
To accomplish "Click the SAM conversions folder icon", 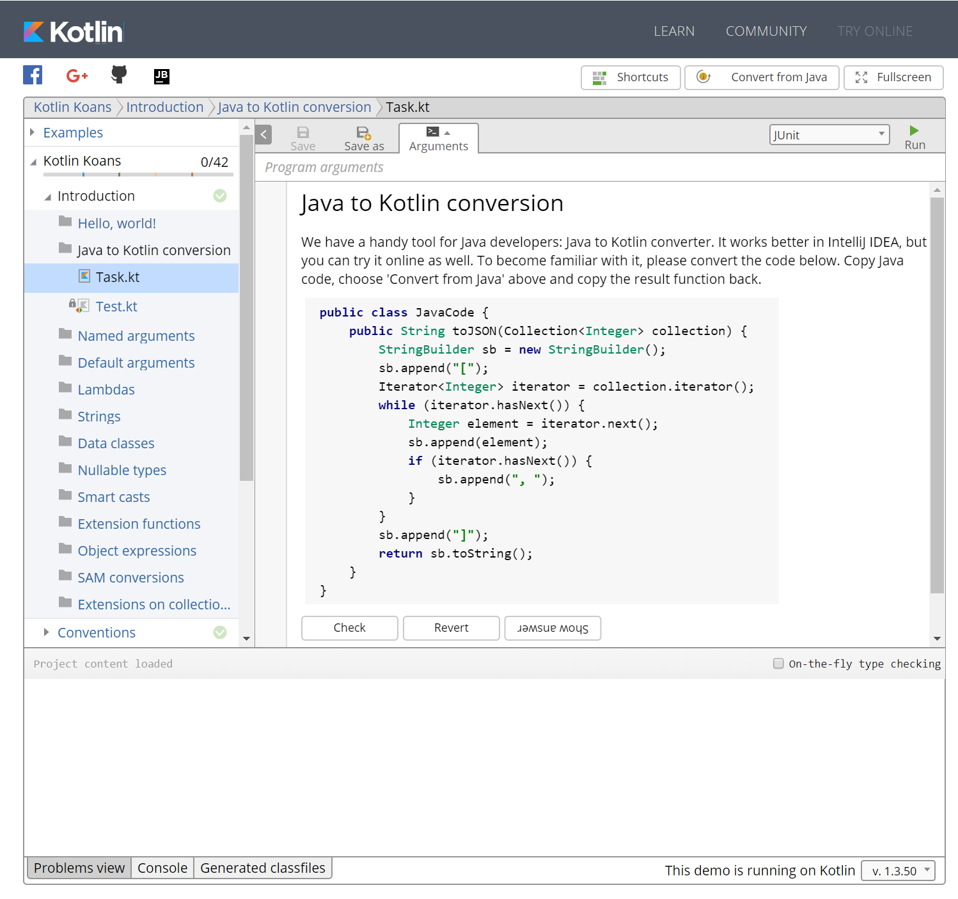I will pos(65,575).
